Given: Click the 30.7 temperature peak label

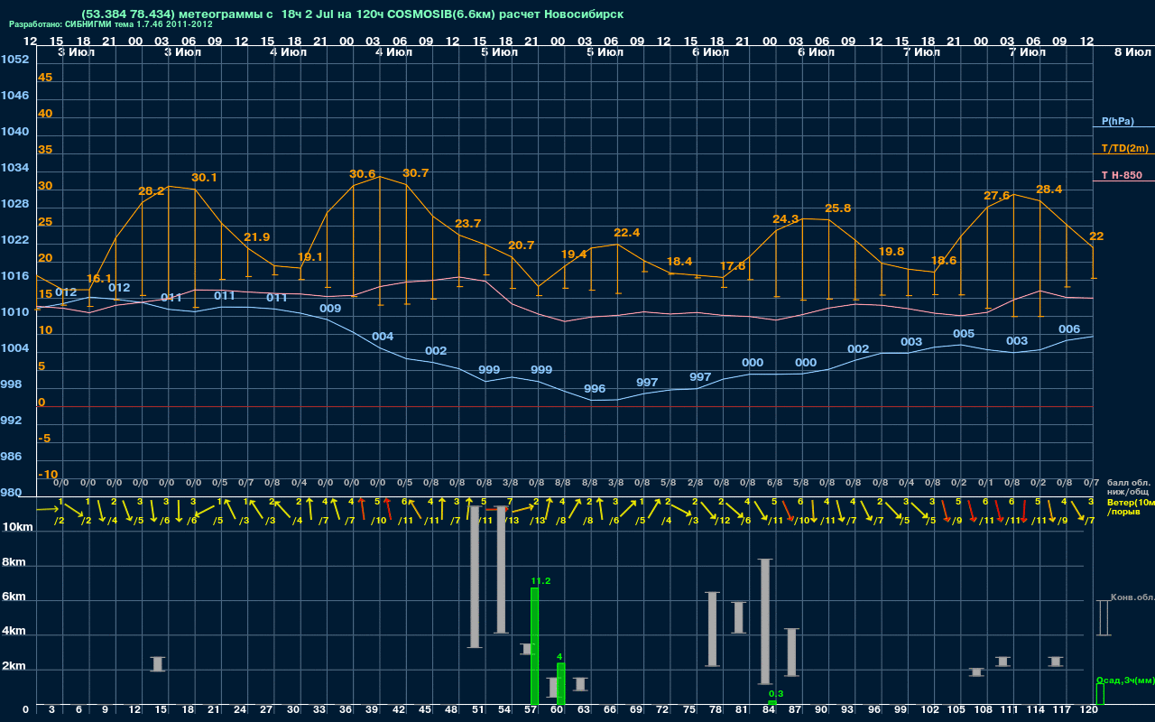Looking at the screenshot, I should pos(415,173).
